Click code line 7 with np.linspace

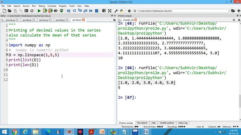[34, 55]
